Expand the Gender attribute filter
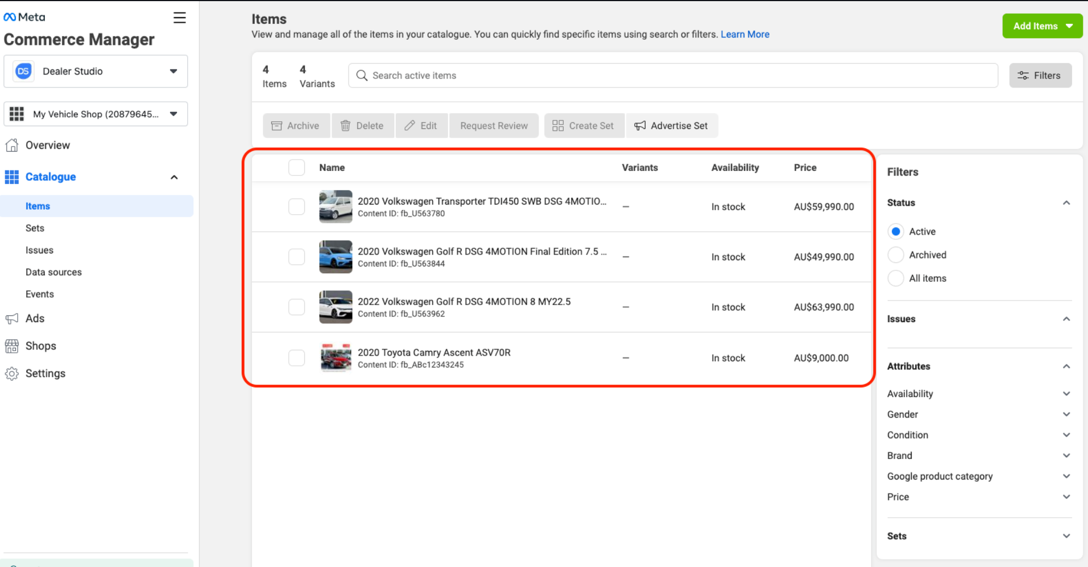1088x567 pixels. (x=1066, y=414)
